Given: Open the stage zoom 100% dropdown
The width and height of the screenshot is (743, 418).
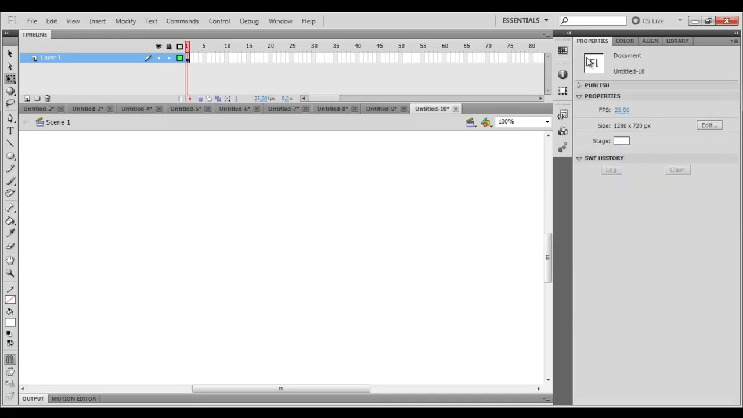Looking at the screenshot, I should pos(524,122).
